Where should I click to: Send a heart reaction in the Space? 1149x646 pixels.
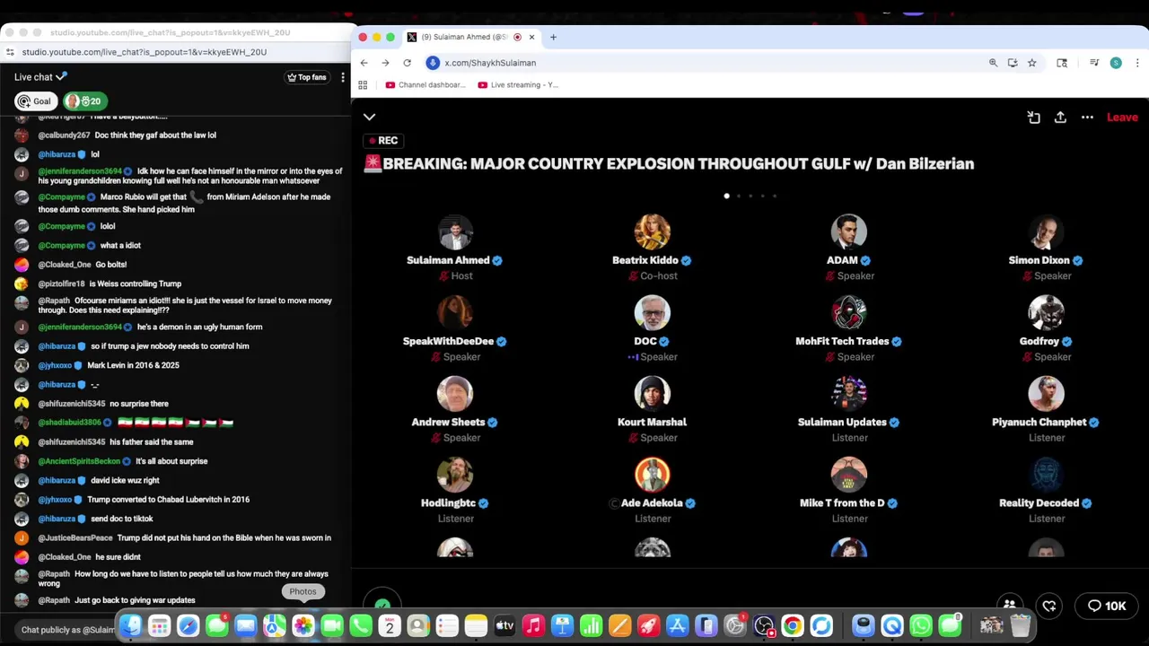pyautogui.click(x=1049, y=607)
